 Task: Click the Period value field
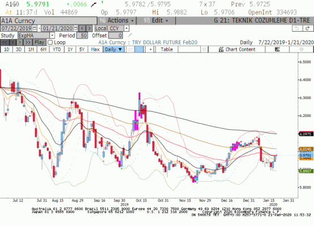(x=82, y=36)
